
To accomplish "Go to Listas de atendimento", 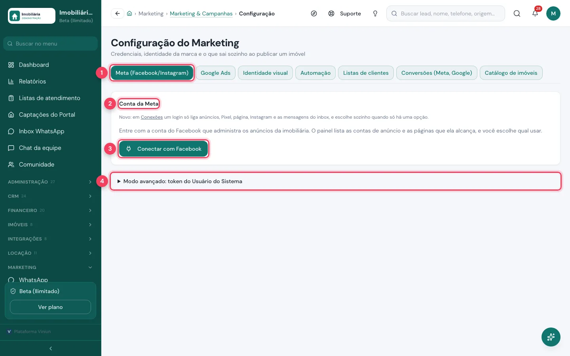I will (x=51, y=98).
